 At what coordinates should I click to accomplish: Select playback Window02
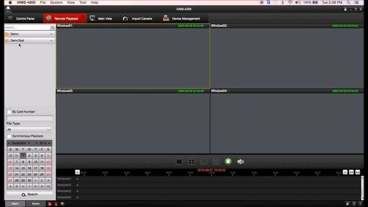(x=287, y=56)
